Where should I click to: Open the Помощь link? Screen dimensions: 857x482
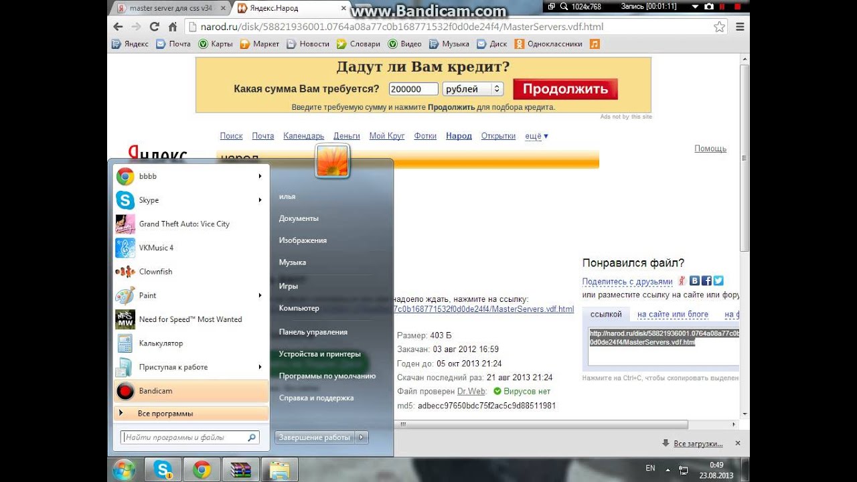(710, 149)
